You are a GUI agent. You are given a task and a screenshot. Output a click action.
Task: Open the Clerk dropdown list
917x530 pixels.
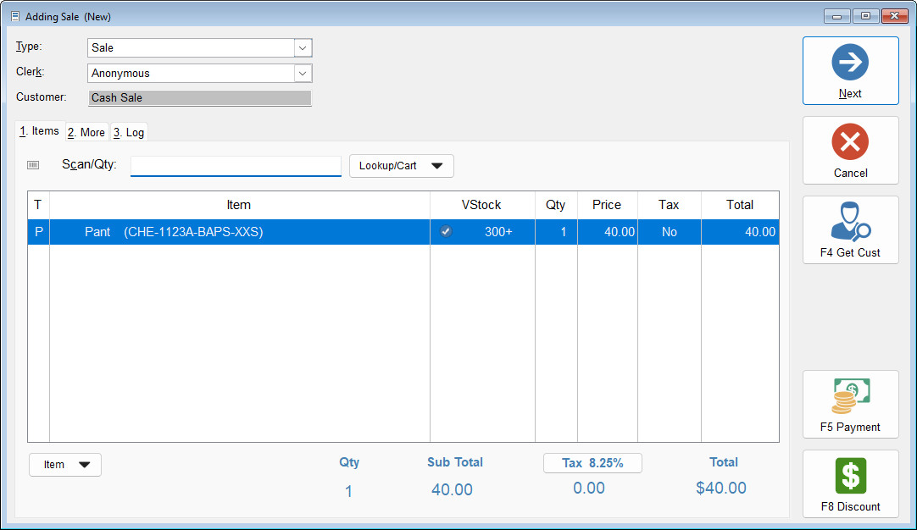coord(303,74)
